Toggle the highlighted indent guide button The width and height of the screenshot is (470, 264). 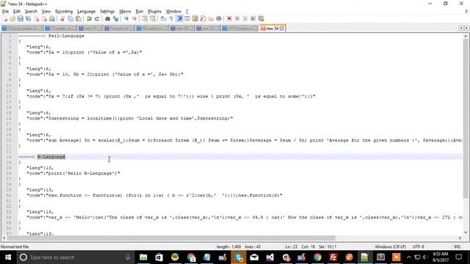coord(179,19)
